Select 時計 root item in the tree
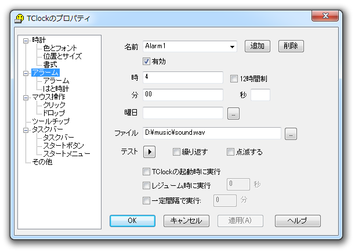The height and width of the screenshot is (252, 355). (39, 40)
